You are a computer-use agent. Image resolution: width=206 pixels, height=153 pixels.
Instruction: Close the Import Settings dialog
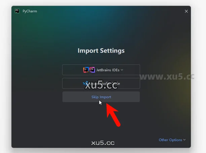click(186, 11)
